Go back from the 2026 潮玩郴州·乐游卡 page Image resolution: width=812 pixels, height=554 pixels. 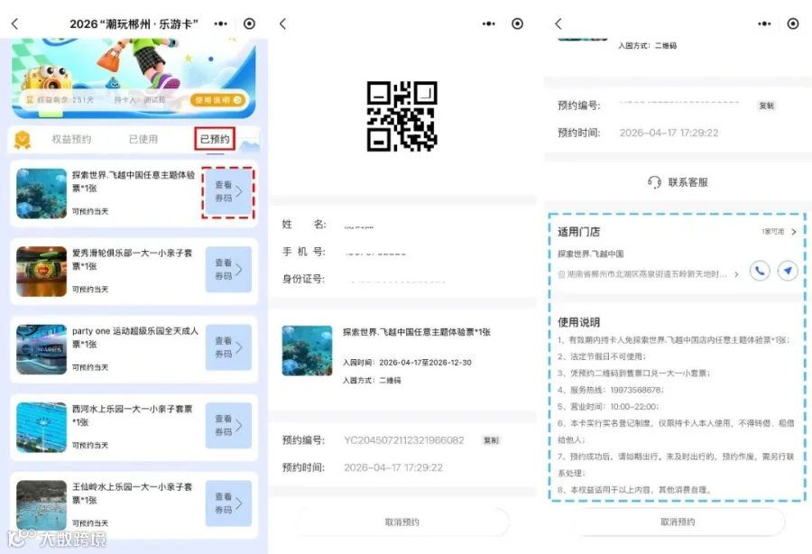tap(14, 23)
